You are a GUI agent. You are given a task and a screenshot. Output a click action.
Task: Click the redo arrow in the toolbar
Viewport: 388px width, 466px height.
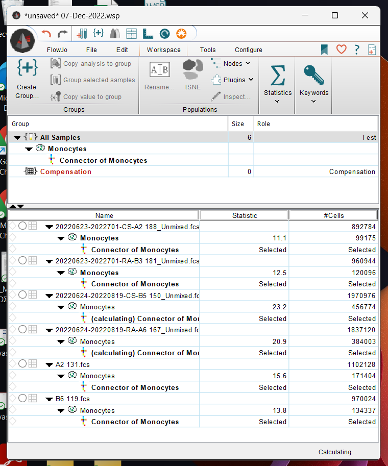[63, 34]
